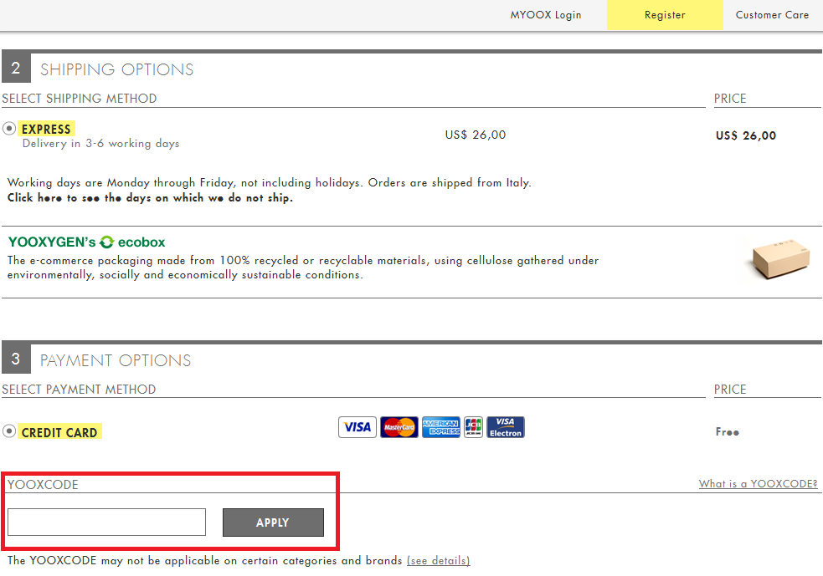Select the Credit Card payment radio button
The height and width of the screenshot is (576, 823).
[x=9, y=431]
